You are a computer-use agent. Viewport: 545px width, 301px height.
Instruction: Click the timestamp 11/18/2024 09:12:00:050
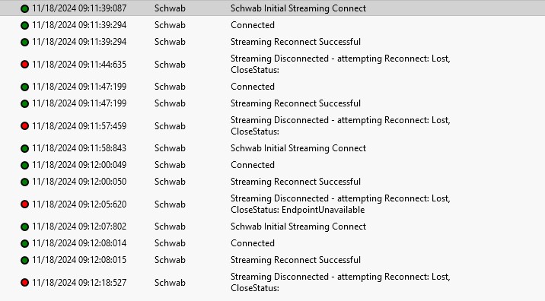[x=79, y=182]
